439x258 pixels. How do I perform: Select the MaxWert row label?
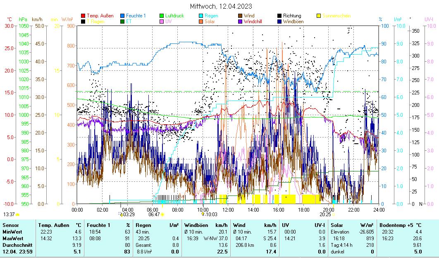click(12, 239)
